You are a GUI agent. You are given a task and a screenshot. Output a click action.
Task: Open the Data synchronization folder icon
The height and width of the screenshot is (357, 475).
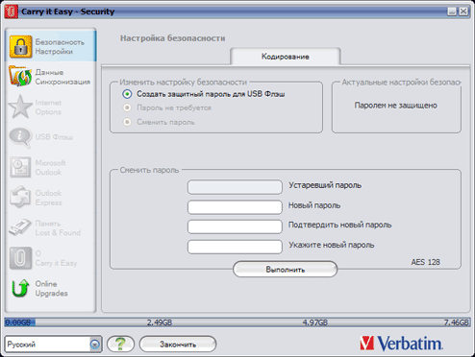click(20, 76)
